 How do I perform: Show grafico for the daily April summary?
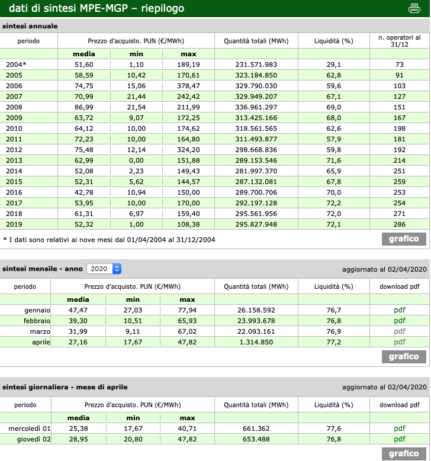[404, 453]
